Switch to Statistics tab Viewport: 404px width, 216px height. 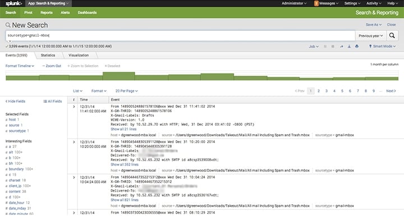48,56
